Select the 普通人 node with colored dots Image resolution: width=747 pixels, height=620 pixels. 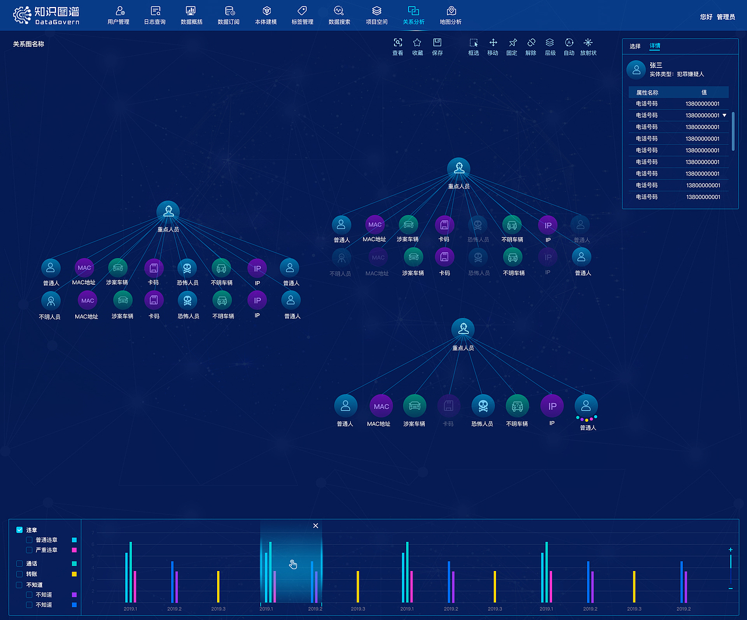click(x=586, y=407)
